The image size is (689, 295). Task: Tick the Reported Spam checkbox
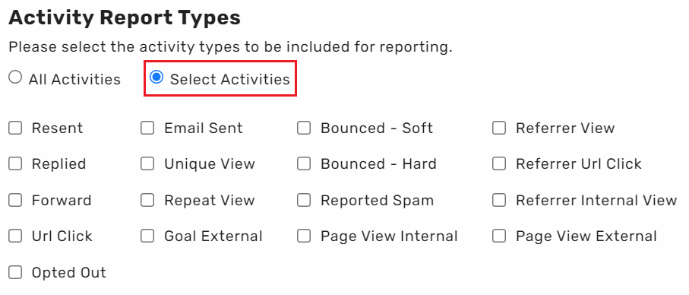(x=304, y=200)
